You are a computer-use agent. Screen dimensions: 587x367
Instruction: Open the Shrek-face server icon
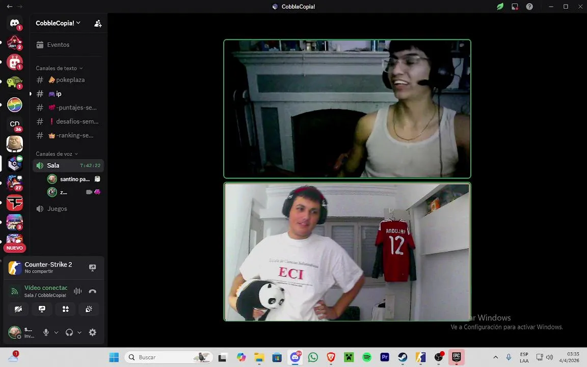point(15,144)
